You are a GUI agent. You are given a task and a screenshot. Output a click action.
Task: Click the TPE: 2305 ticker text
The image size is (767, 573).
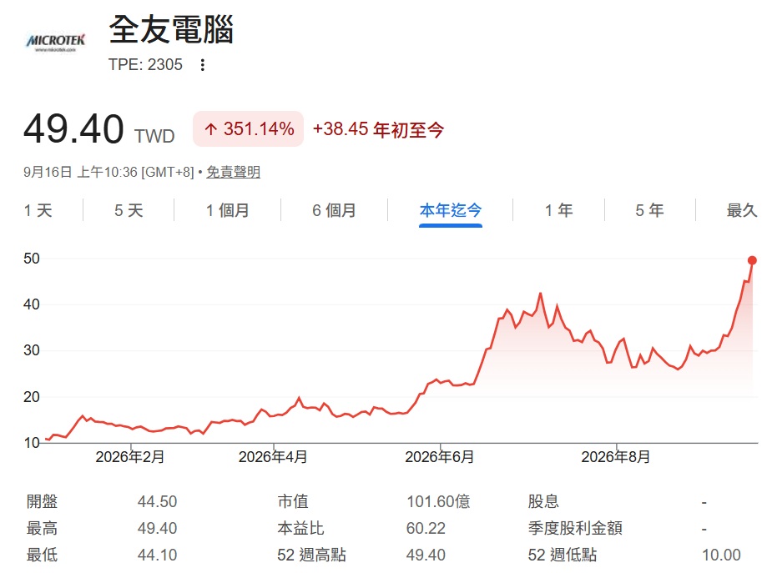pyautogui.click(x=145, y=64)
